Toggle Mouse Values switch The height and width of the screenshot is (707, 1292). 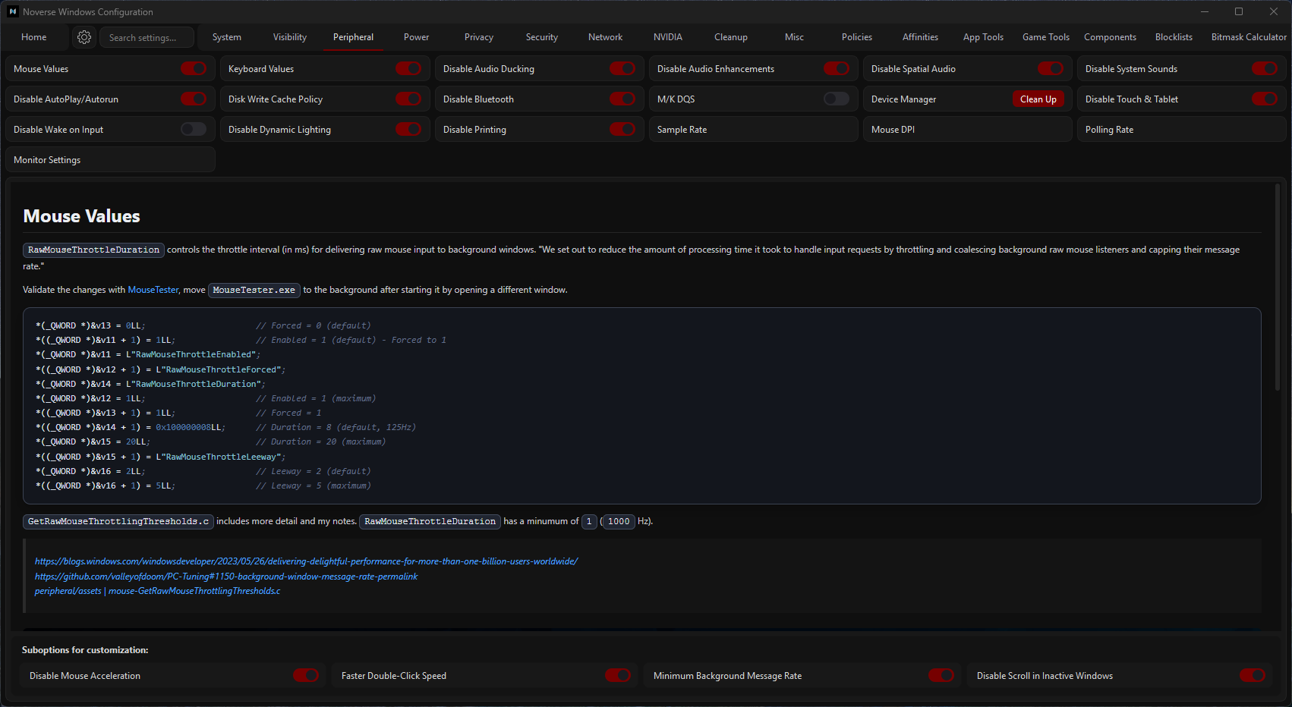tap(193, 69)
